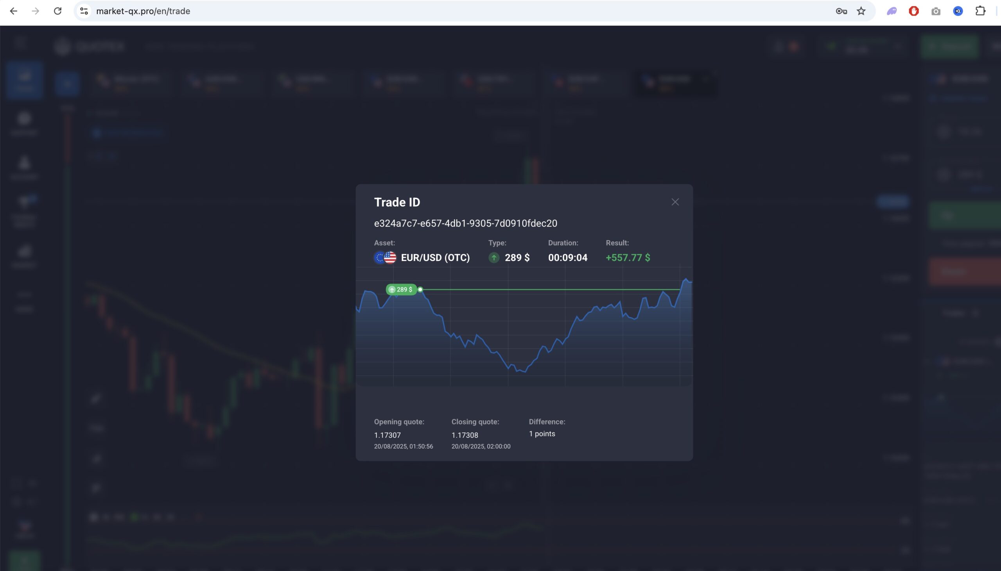The width and height of the screenshot is (1001, 571).
Task: Open site information icon in address bar
Action: coord(84,11)
